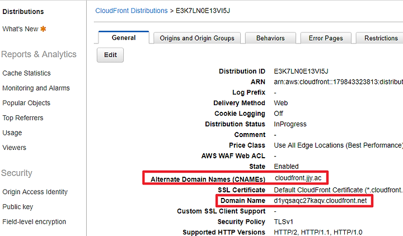Click the Custom SSL Client Support label
The width and height of the screenshot is (403, 236).
[x=221, y=211]
